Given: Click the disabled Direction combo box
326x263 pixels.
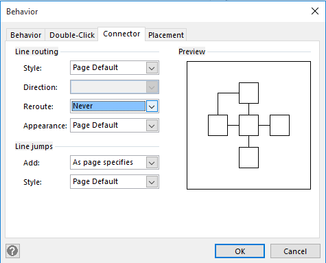Looking at the screenshot, I should coord(115,87).
